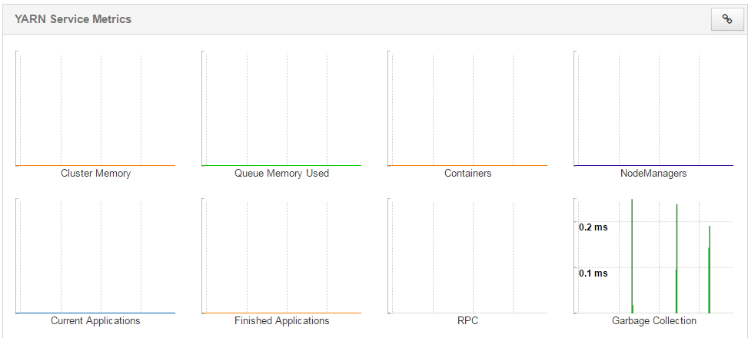Screen dimensions: 748x338
Task: Open the Finished Applications chart graph
Action: click(x=281, y=256)
